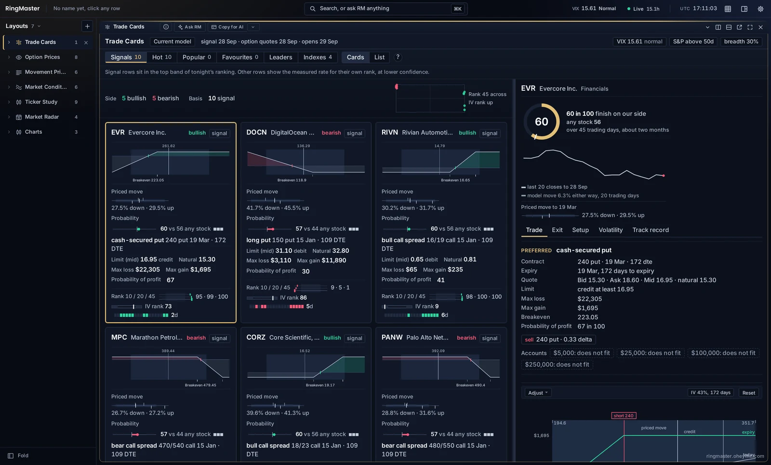Image resolution: width=771 pixels, height=465 pixels.
Task: Click the Charts candlestick icon
Action: pos(19,132)
